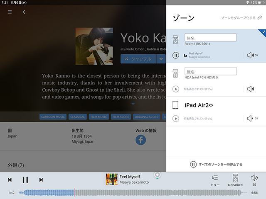
Task: Select the FILM SCORE genre tag
Action: click(x=121, y=117)
